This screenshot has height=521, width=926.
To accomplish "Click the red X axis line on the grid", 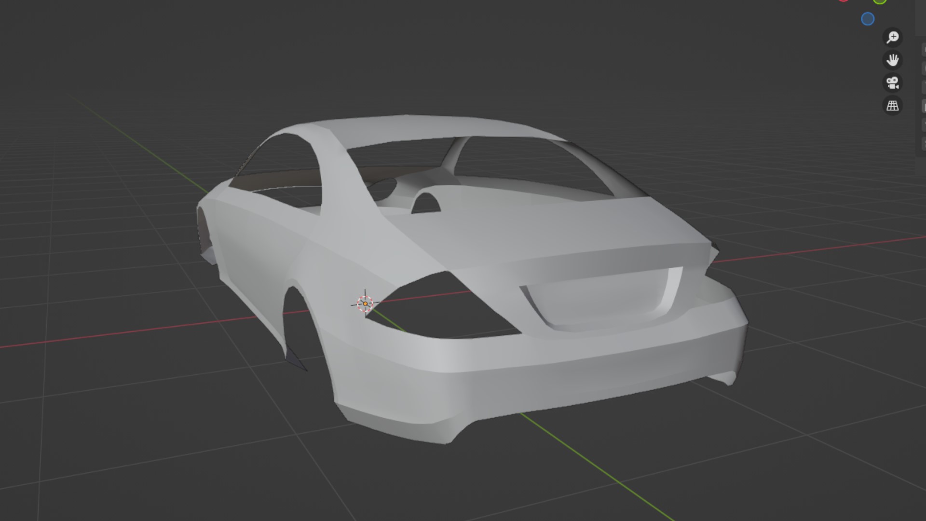I will tap(121, 333).
